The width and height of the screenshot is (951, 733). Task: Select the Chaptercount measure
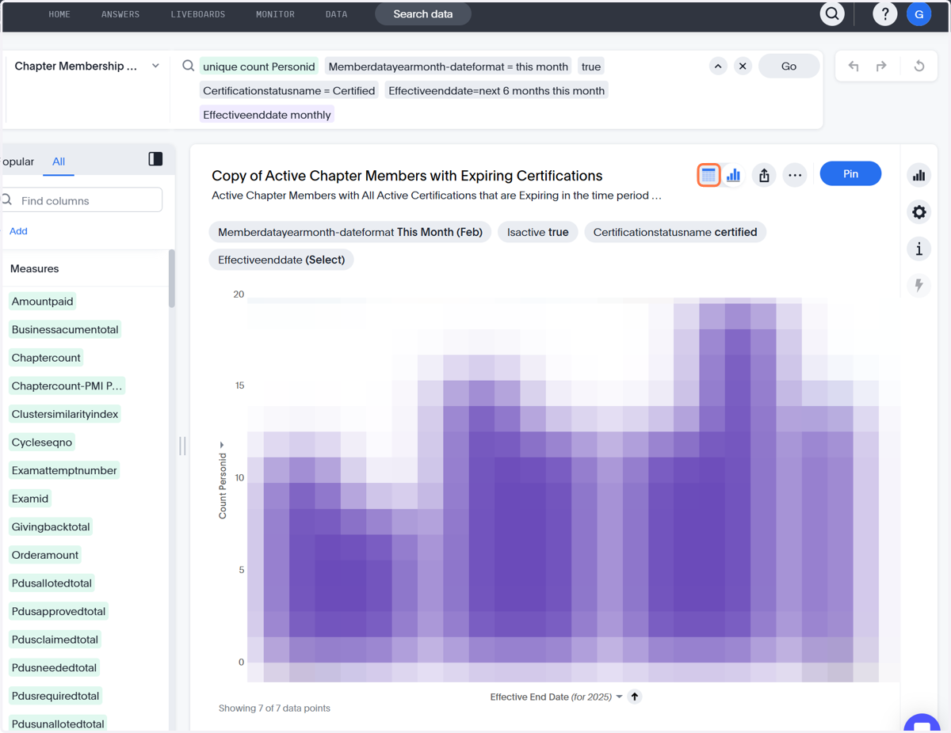tap(46, 358)
